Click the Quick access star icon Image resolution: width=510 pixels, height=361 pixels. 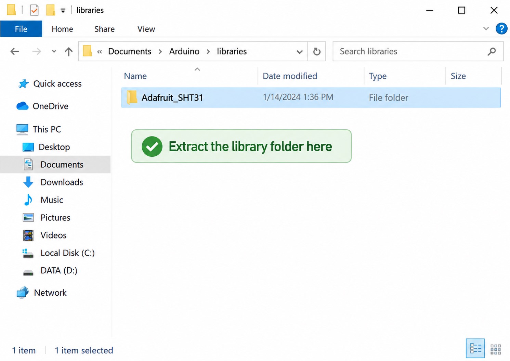[23, 83]
